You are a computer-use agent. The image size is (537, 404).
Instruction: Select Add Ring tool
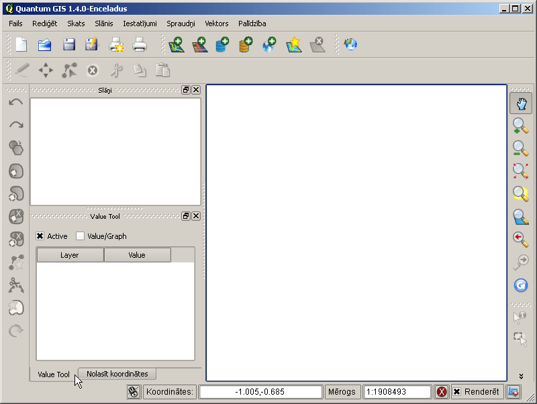click(16, 171)
